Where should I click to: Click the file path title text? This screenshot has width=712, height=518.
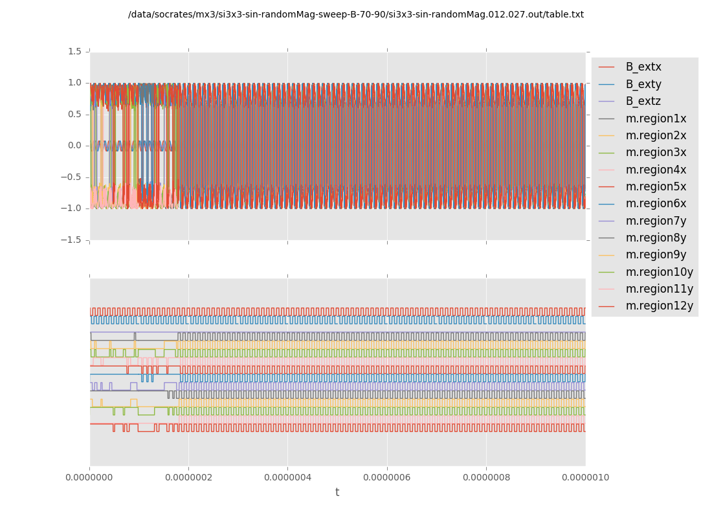tap(356, 15)
